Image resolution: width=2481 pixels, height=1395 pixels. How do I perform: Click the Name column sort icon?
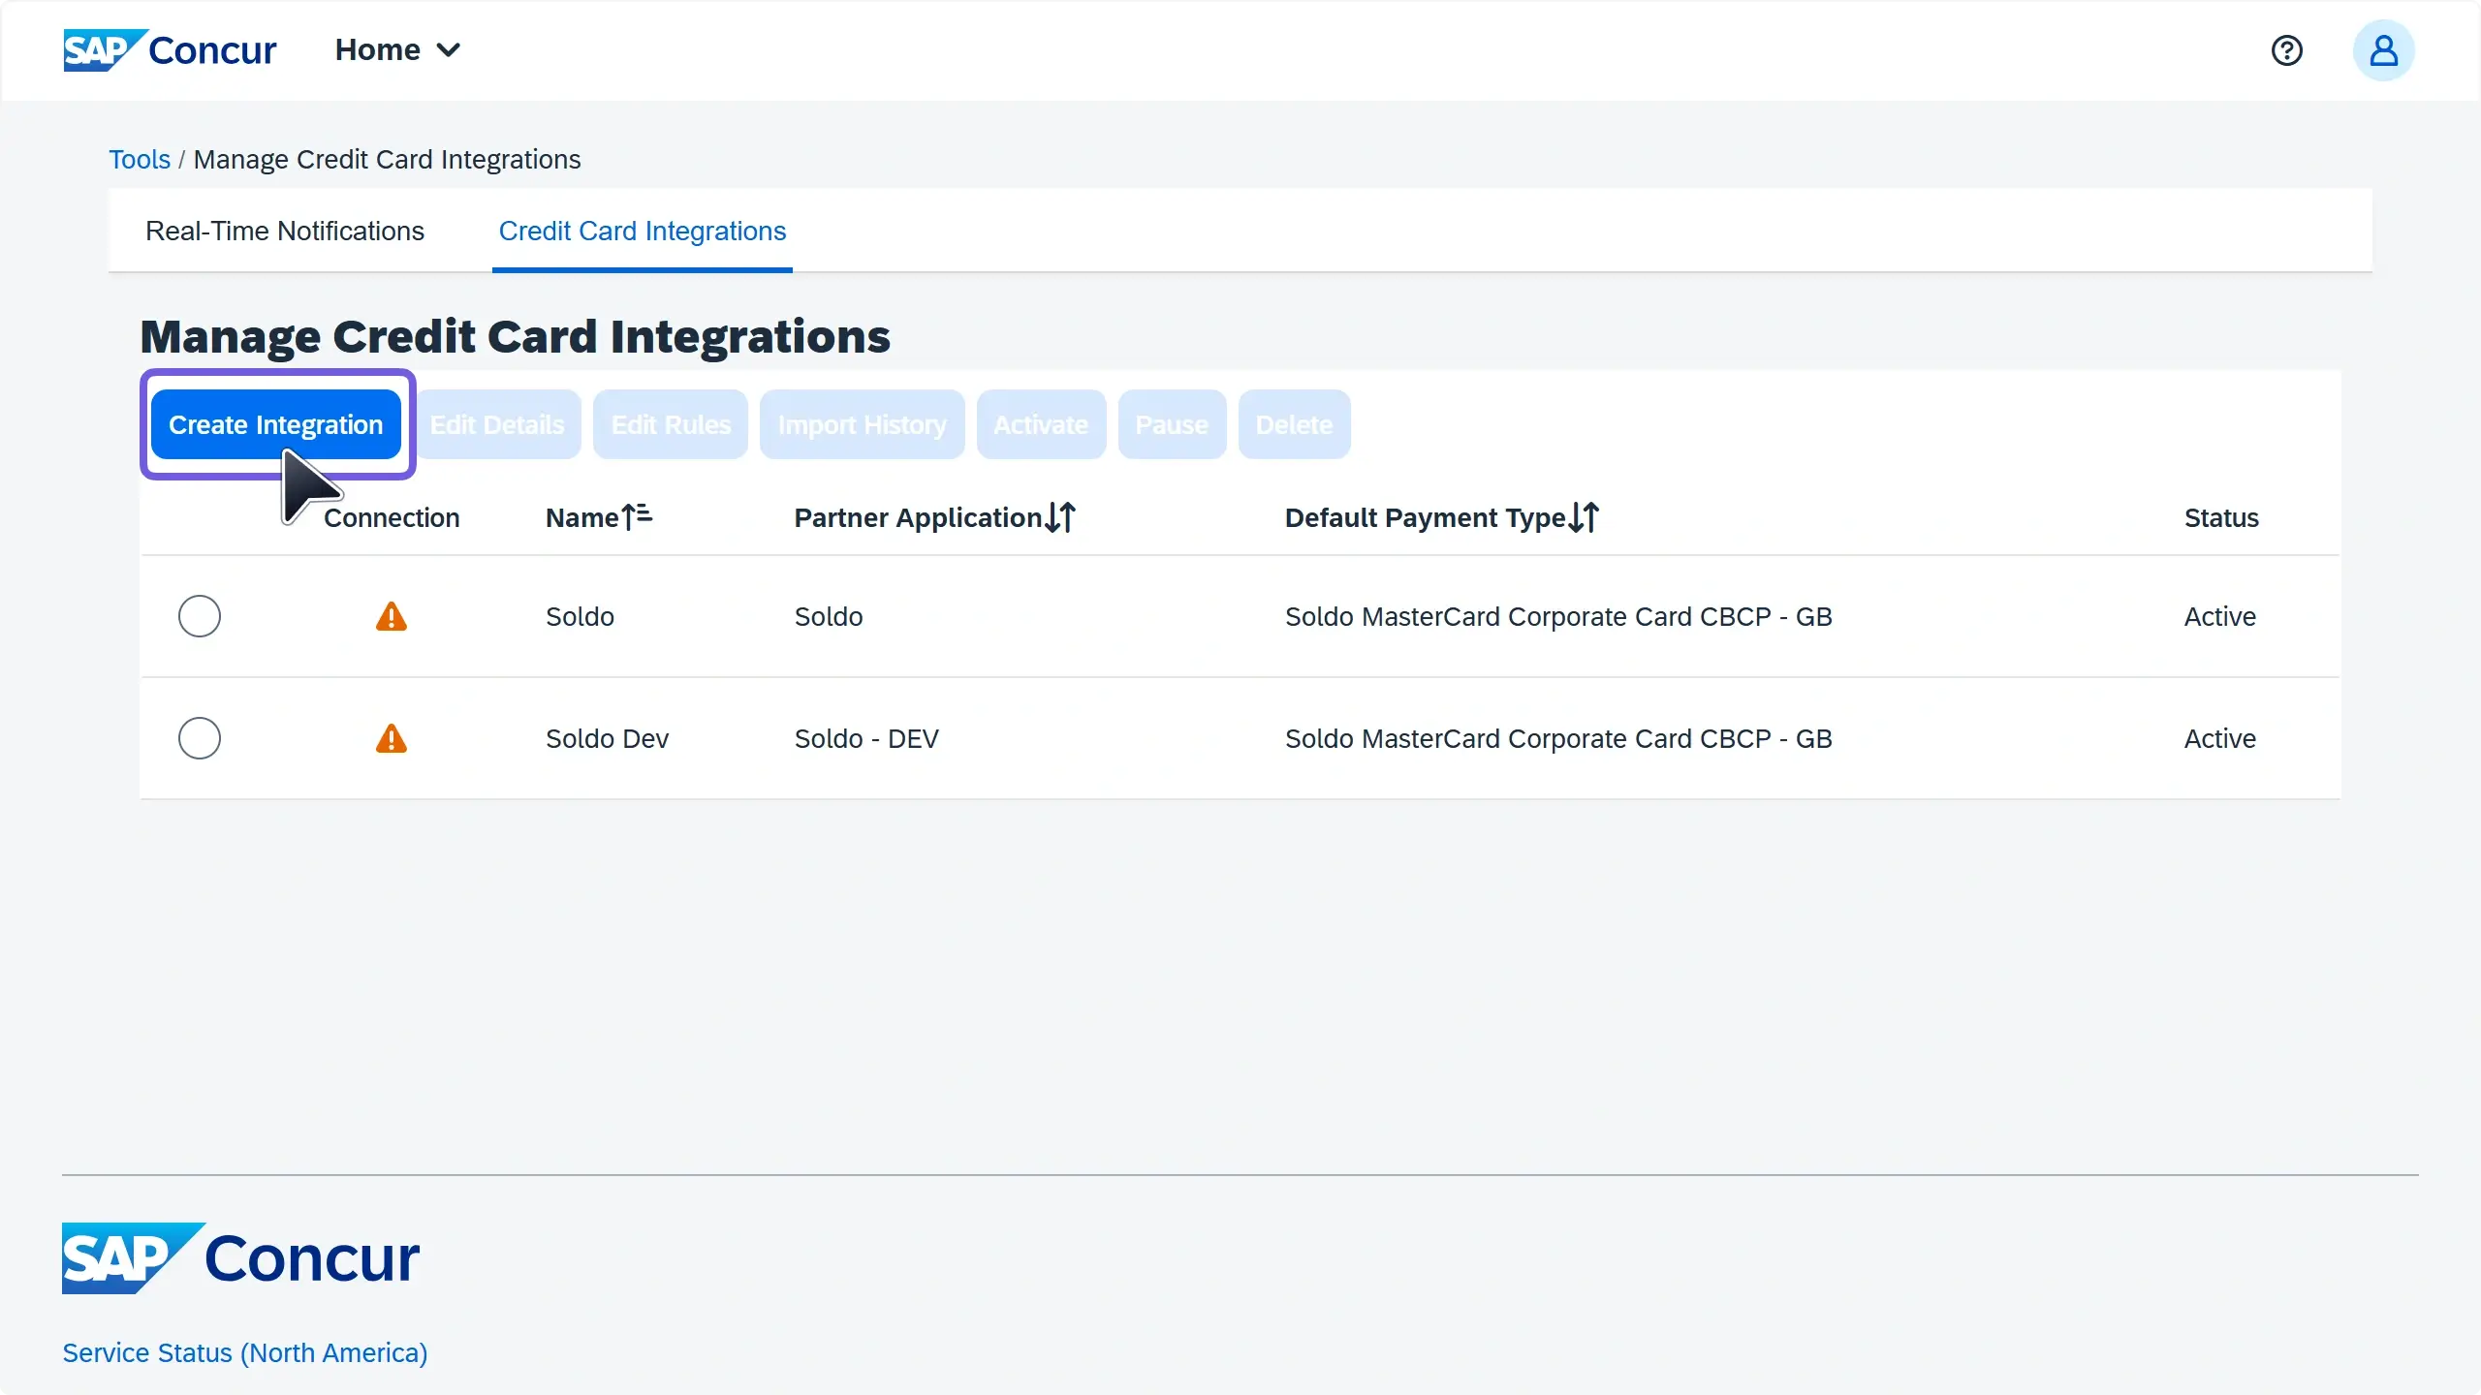637,517
